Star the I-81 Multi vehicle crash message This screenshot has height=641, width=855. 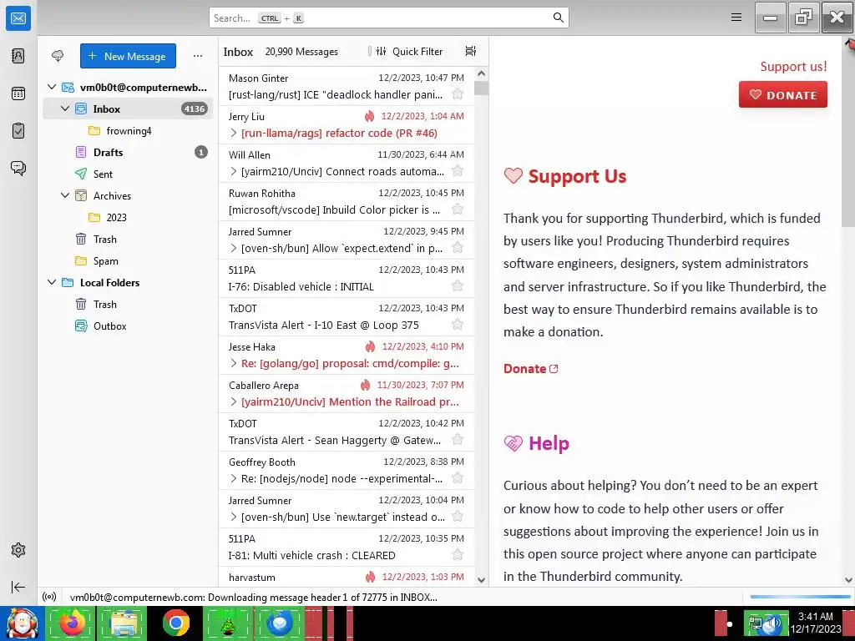[458, 555]
